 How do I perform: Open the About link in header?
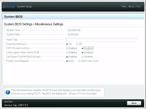tap(131, 7)
